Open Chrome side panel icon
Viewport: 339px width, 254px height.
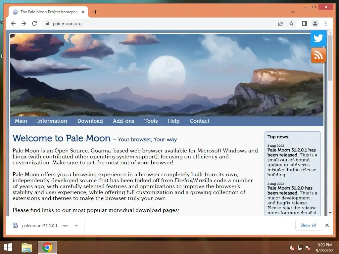coord(305,23)
